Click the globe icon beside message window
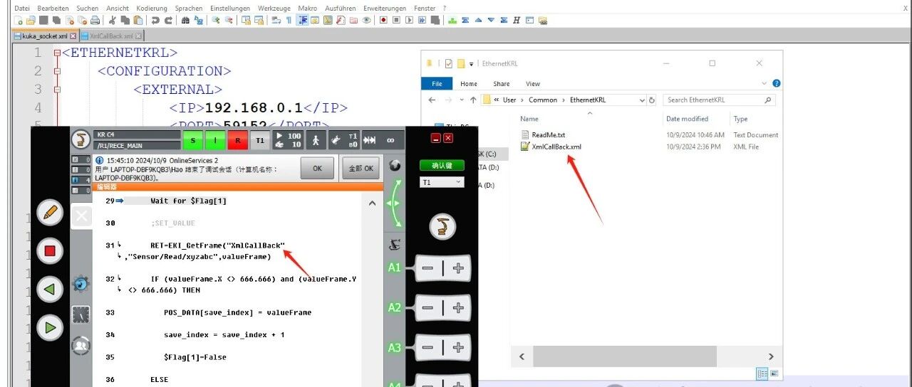 (x=394, y=165)
